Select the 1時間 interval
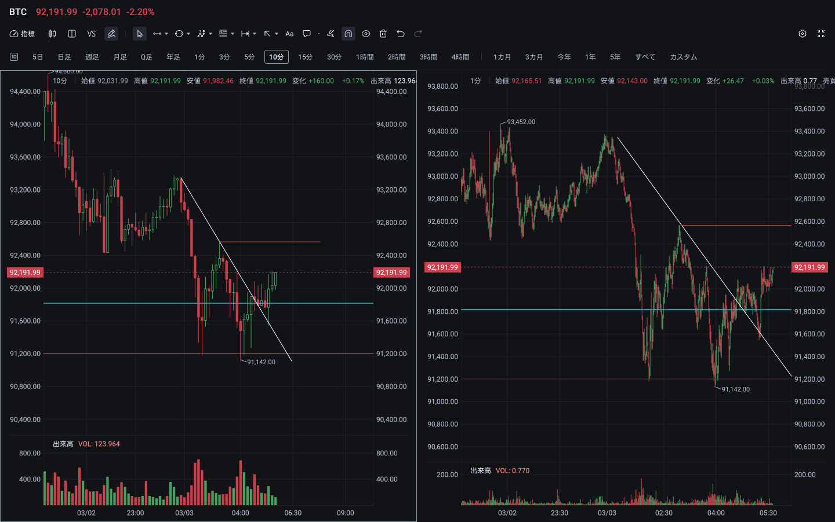Viewport: 835px width, 522px height. [365, 57]
